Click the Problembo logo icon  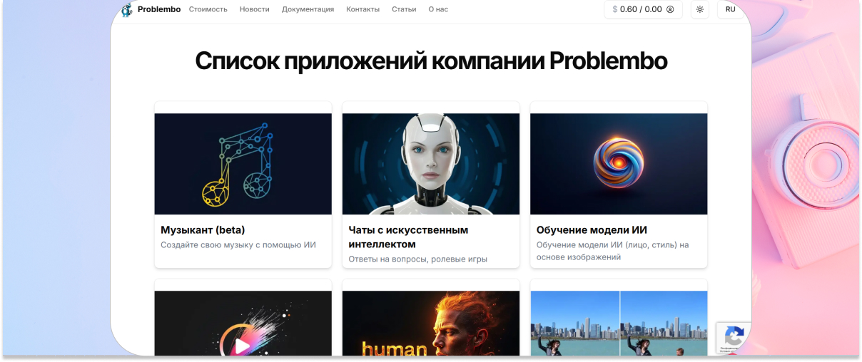[127, 9]
